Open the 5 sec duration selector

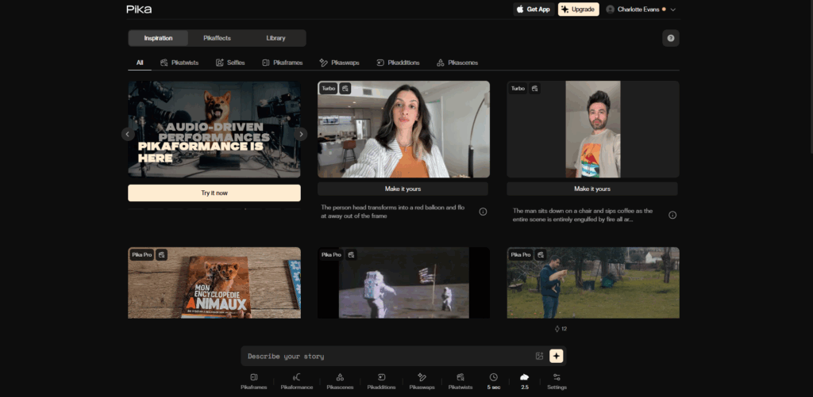pyautogui.click(x=494, y=381)
